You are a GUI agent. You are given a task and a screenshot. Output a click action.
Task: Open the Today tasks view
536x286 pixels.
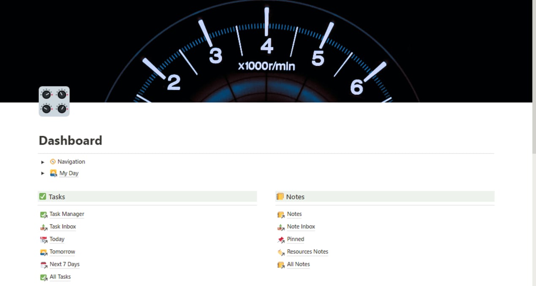point(57,239)
